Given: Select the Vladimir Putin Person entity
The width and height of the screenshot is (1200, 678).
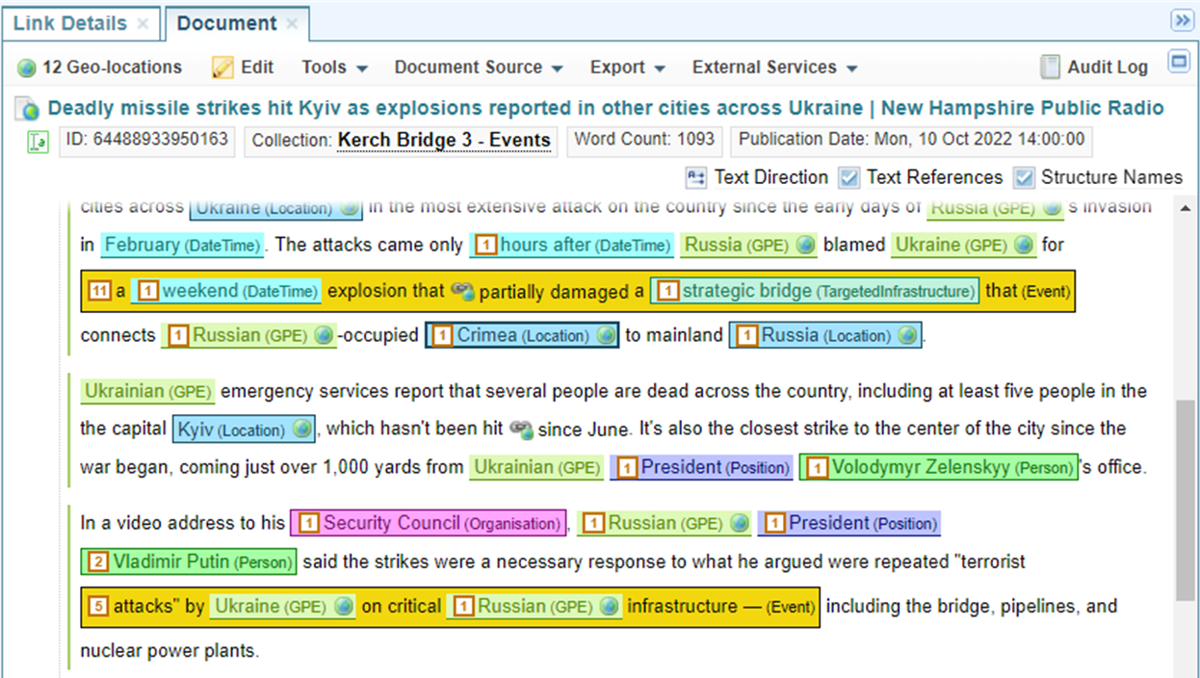Looking at the screenshot, I should coord(189,561).
